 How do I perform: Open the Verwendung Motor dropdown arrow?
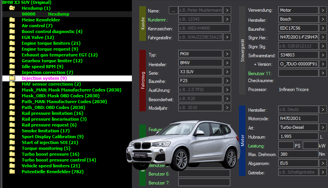[x=323, y=10]
